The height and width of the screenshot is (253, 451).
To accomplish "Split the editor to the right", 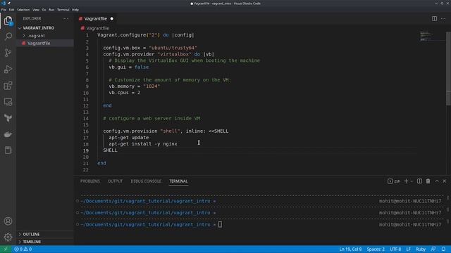I will [x=434, y=19].
